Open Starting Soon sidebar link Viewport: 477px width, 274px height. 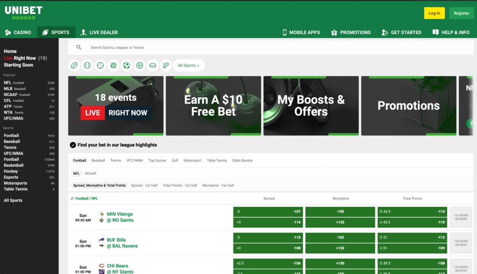tap(18, 65)
